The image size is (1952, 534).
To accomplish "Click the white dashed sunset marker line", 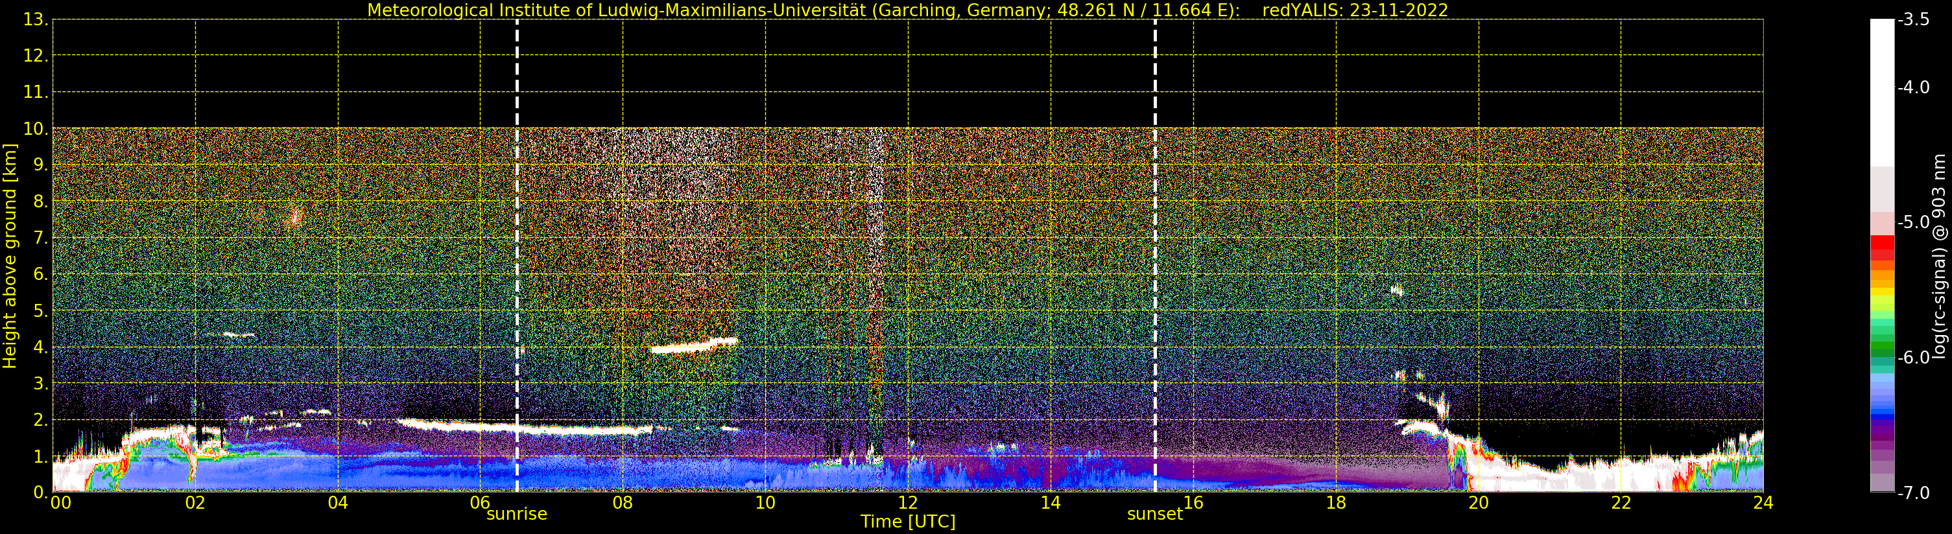I will point(1155,256).
